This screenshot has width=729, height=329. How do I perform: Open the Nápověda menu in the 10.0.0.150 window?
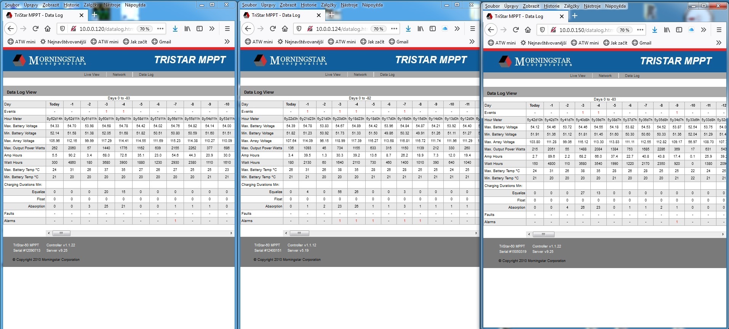(615, 6)
